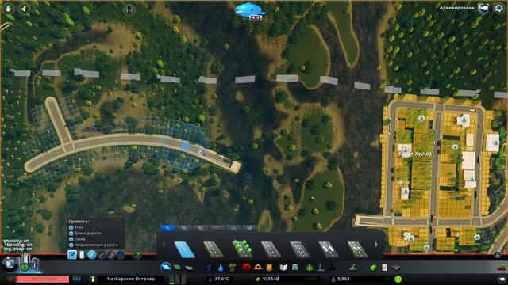This screenshot has height=285, width=508.
Task: Open the Fire department icon
Action: [x=258, y=268]
